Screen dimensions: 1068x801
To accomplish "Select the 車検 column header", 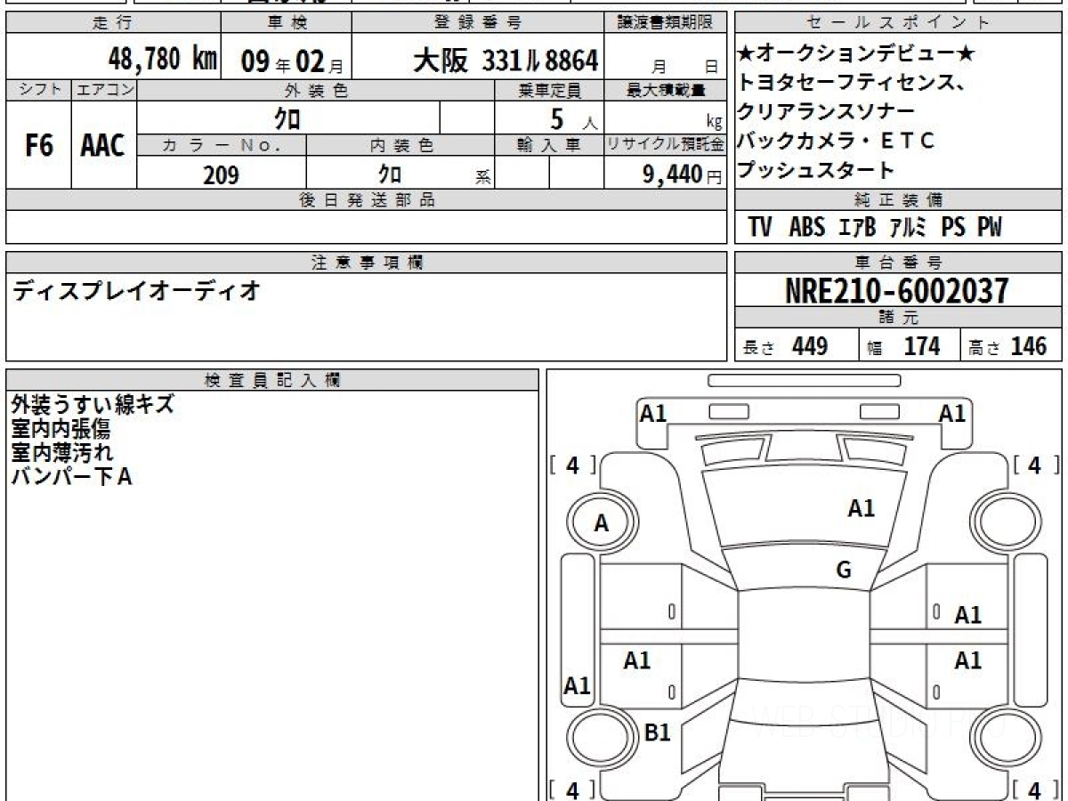I will pos(287,24).
